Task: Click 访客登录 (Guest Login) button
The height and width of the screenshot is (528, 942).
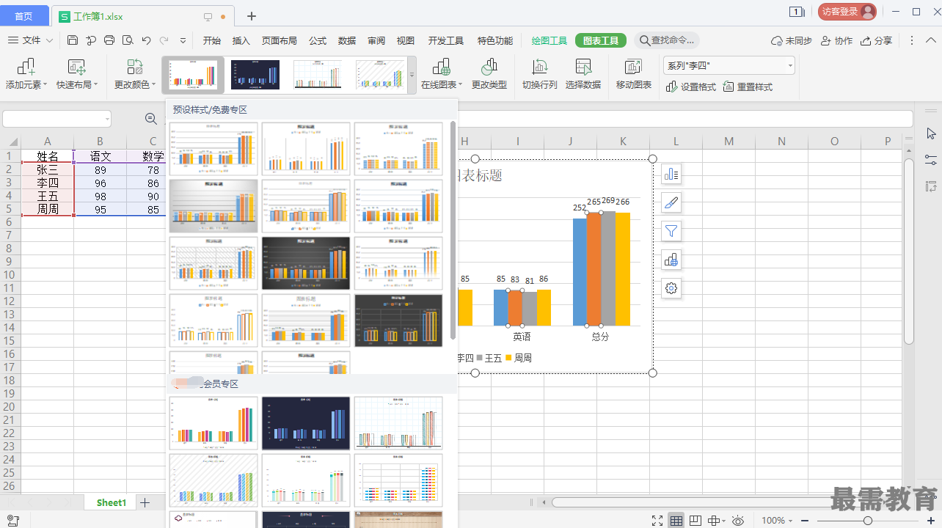Action: pyautogui.click(x=847, y=12)
